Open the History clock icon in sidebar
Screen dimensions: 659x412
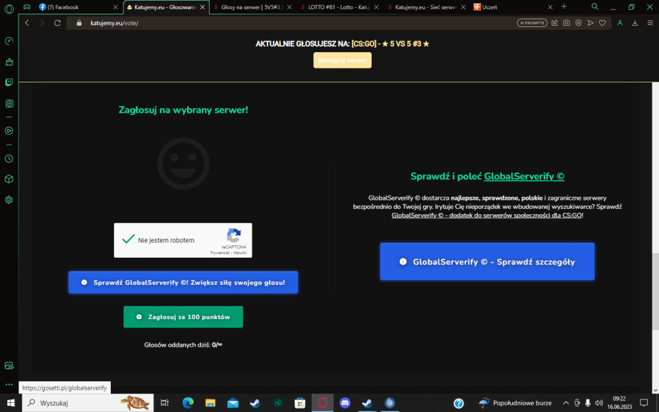click(x=9, y=158)
